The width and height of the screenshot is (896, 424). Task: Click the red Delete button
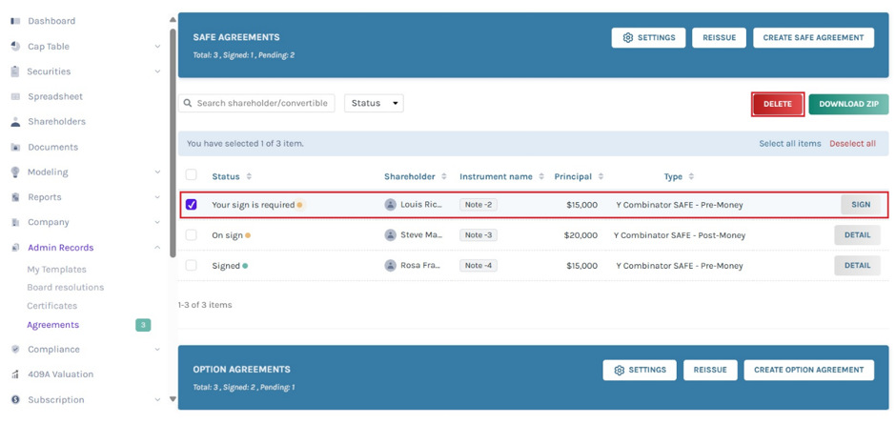778,104
